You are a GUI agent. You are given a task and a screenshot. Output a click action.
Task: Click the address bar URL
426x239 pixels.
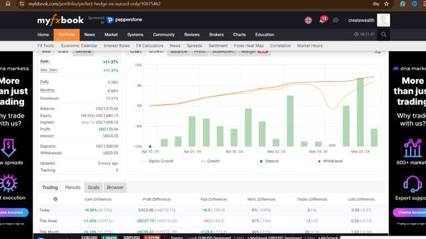(95, 4)
